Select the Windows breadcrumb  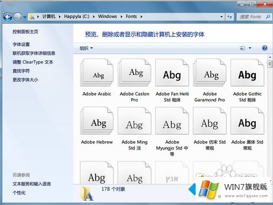(107, 17)
